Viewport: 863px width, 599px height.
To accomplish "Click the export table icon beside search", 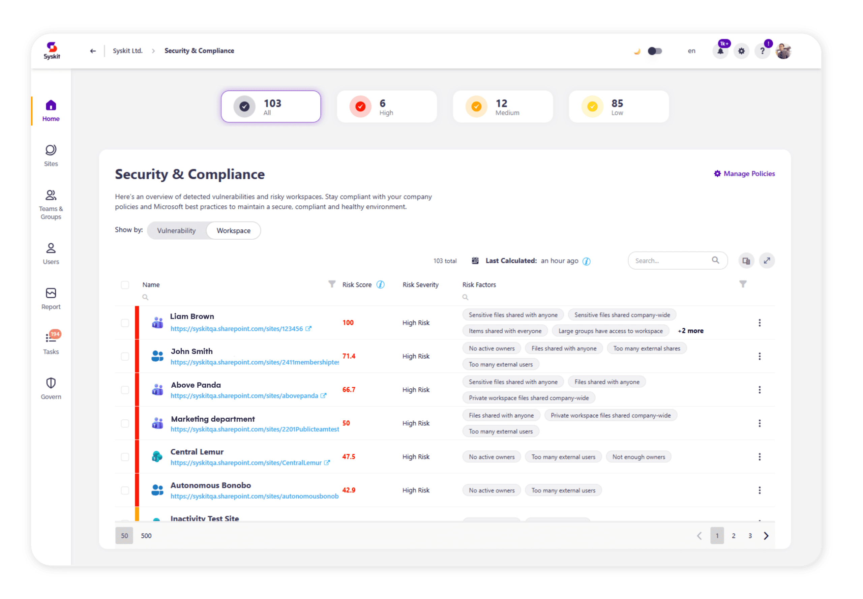I will pyautogui.click(x=746, y=261).
